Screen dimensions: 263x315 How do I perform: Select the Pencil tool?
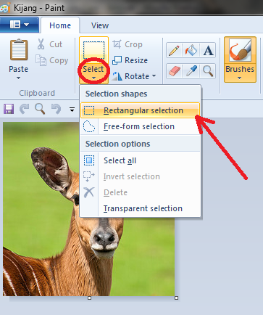tap(175, 50)
